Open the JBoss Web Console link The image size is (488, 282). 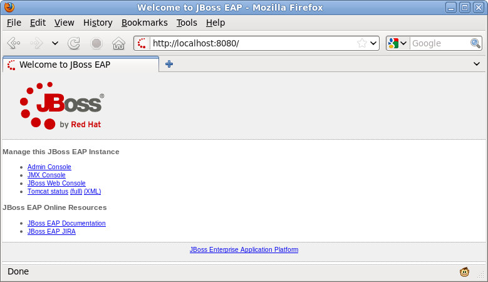(x=56, y=183)
